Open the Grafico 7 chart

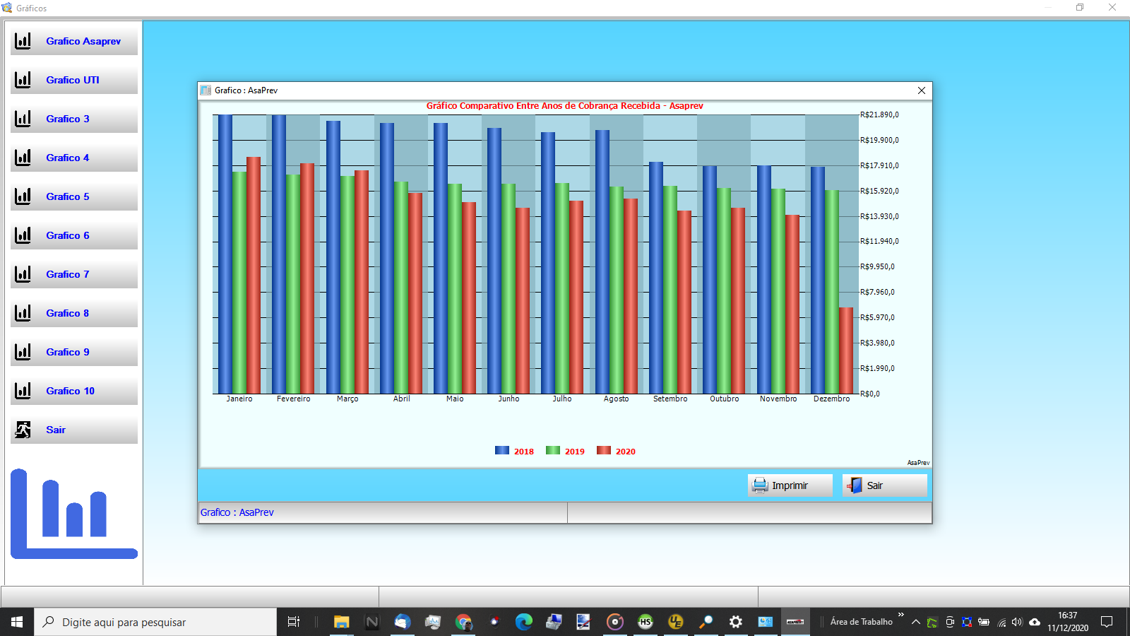74,274
